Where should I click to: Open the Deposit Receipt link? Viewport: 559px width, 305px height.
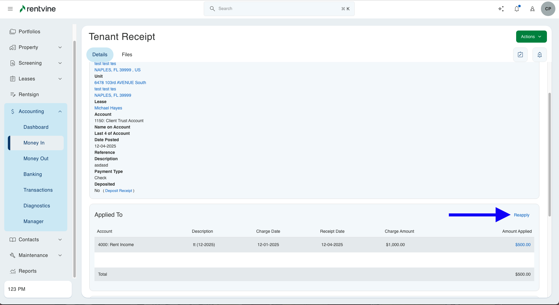click(x=119, y=191)
